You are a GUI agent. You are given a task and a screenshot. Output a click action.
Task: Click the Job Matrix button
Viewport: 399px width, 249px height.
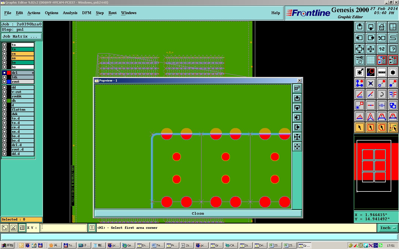tap(22, 36)
